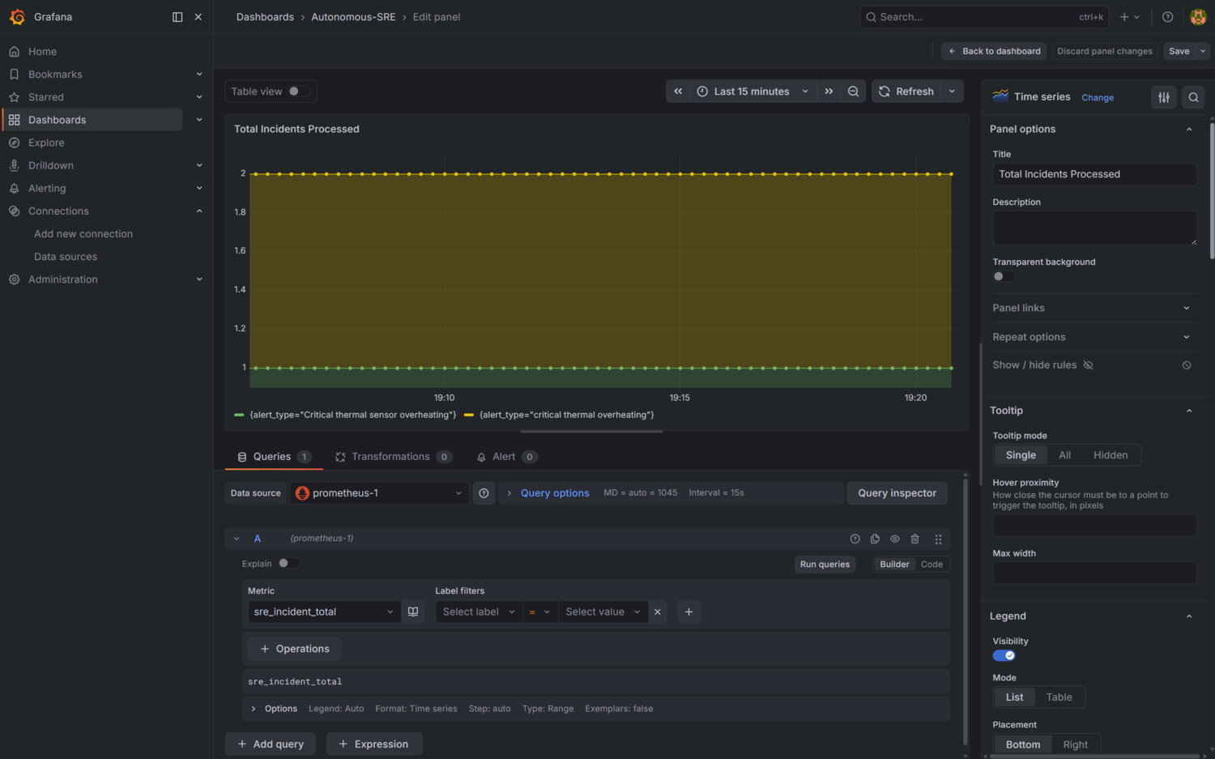Expand Administration section chevron
1215x759 pixels.
coord(199,279)
